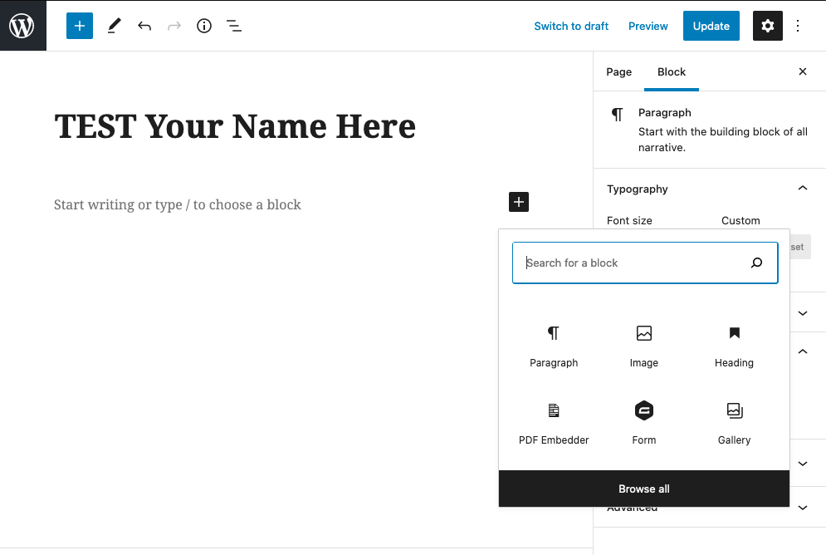Collapse the expanded panel behind the popup
This screenshot has height=555, width=826.
(802, 351)
